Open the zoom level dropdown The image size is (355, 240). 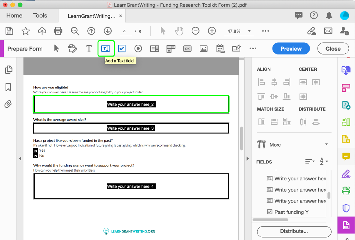[249, 31]
